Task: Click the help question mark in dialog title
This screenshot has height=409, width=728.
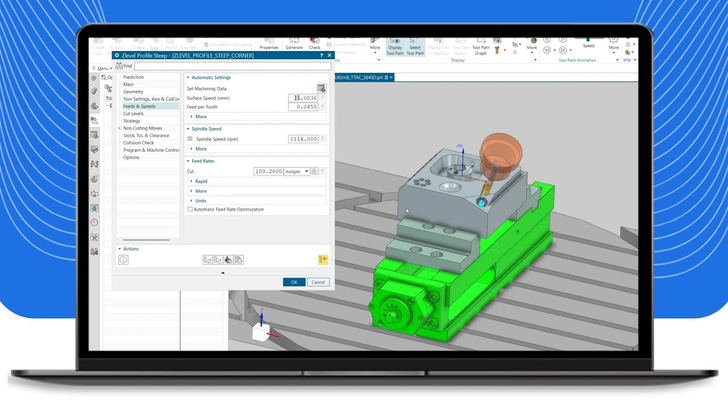Action: 321,56
